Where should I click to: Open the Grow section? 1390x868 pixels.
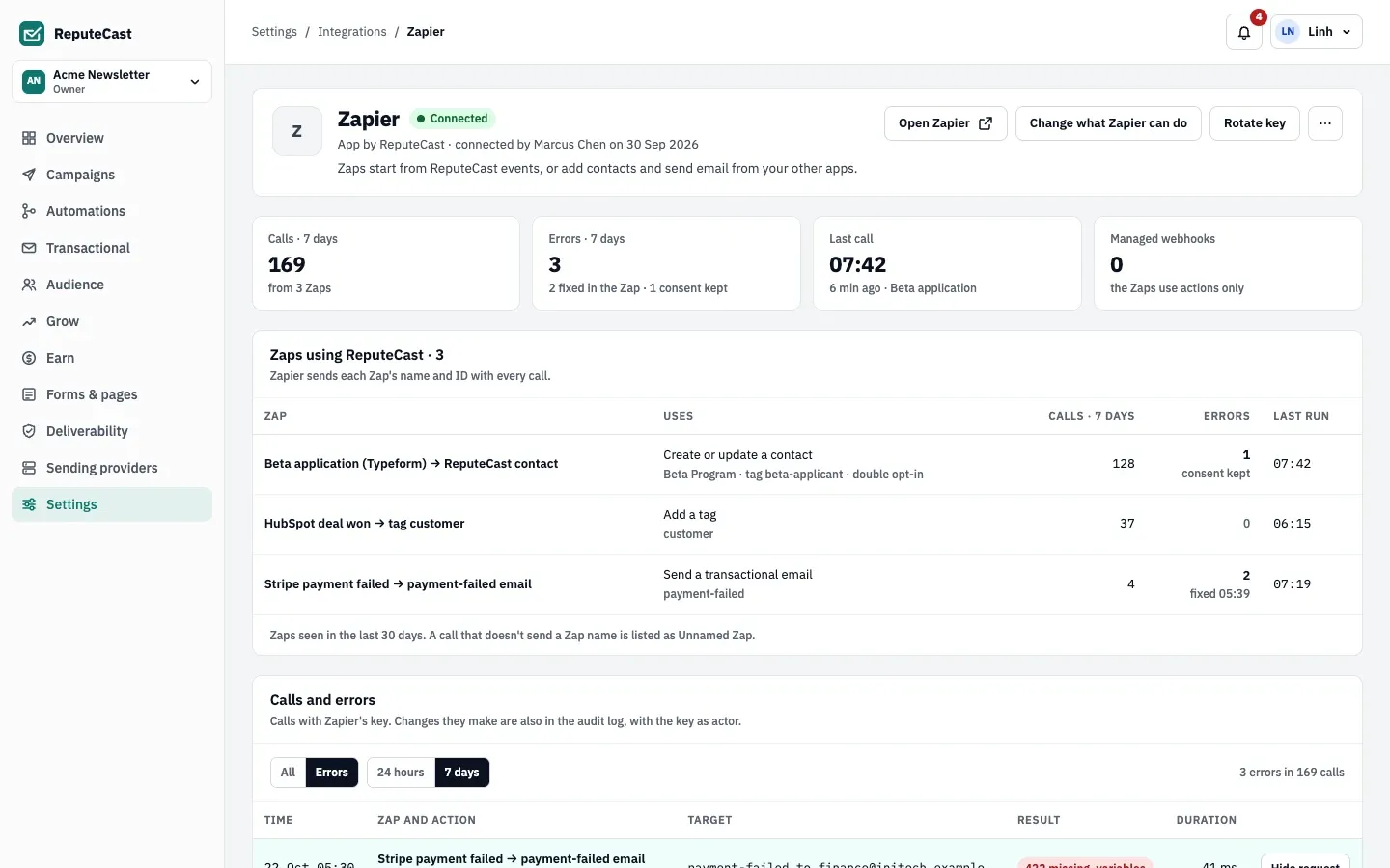112,321
